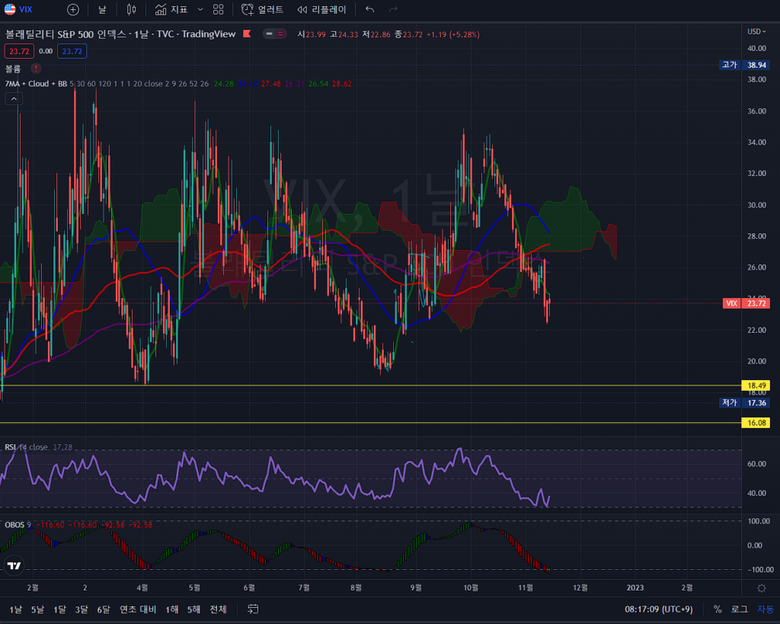The height and width of the screenshot is (624, 780).
Task: Open chart scale settings gear icon
Action: [x=761, y=588]
